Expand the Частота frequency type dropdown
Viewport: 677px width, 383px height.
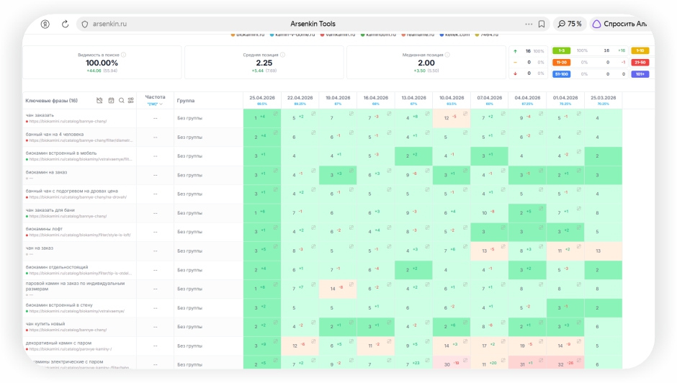coord(155,104)
